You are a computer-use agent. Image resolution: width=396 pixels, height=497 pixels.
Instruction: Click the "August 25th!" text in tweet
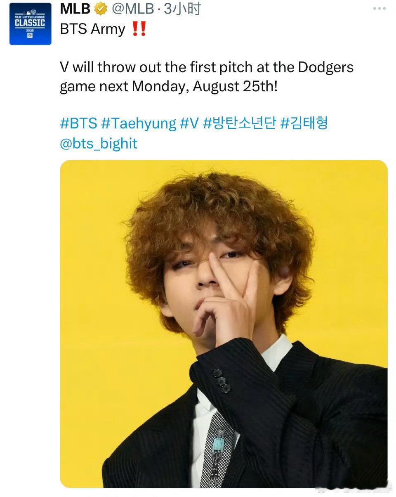pyautogui.click(x=235, y=87)
